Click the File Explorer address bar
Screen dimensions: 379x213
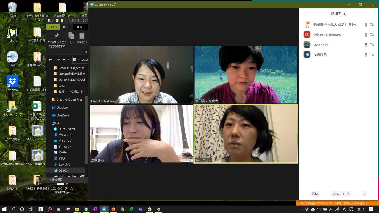[x=81, y=60]
